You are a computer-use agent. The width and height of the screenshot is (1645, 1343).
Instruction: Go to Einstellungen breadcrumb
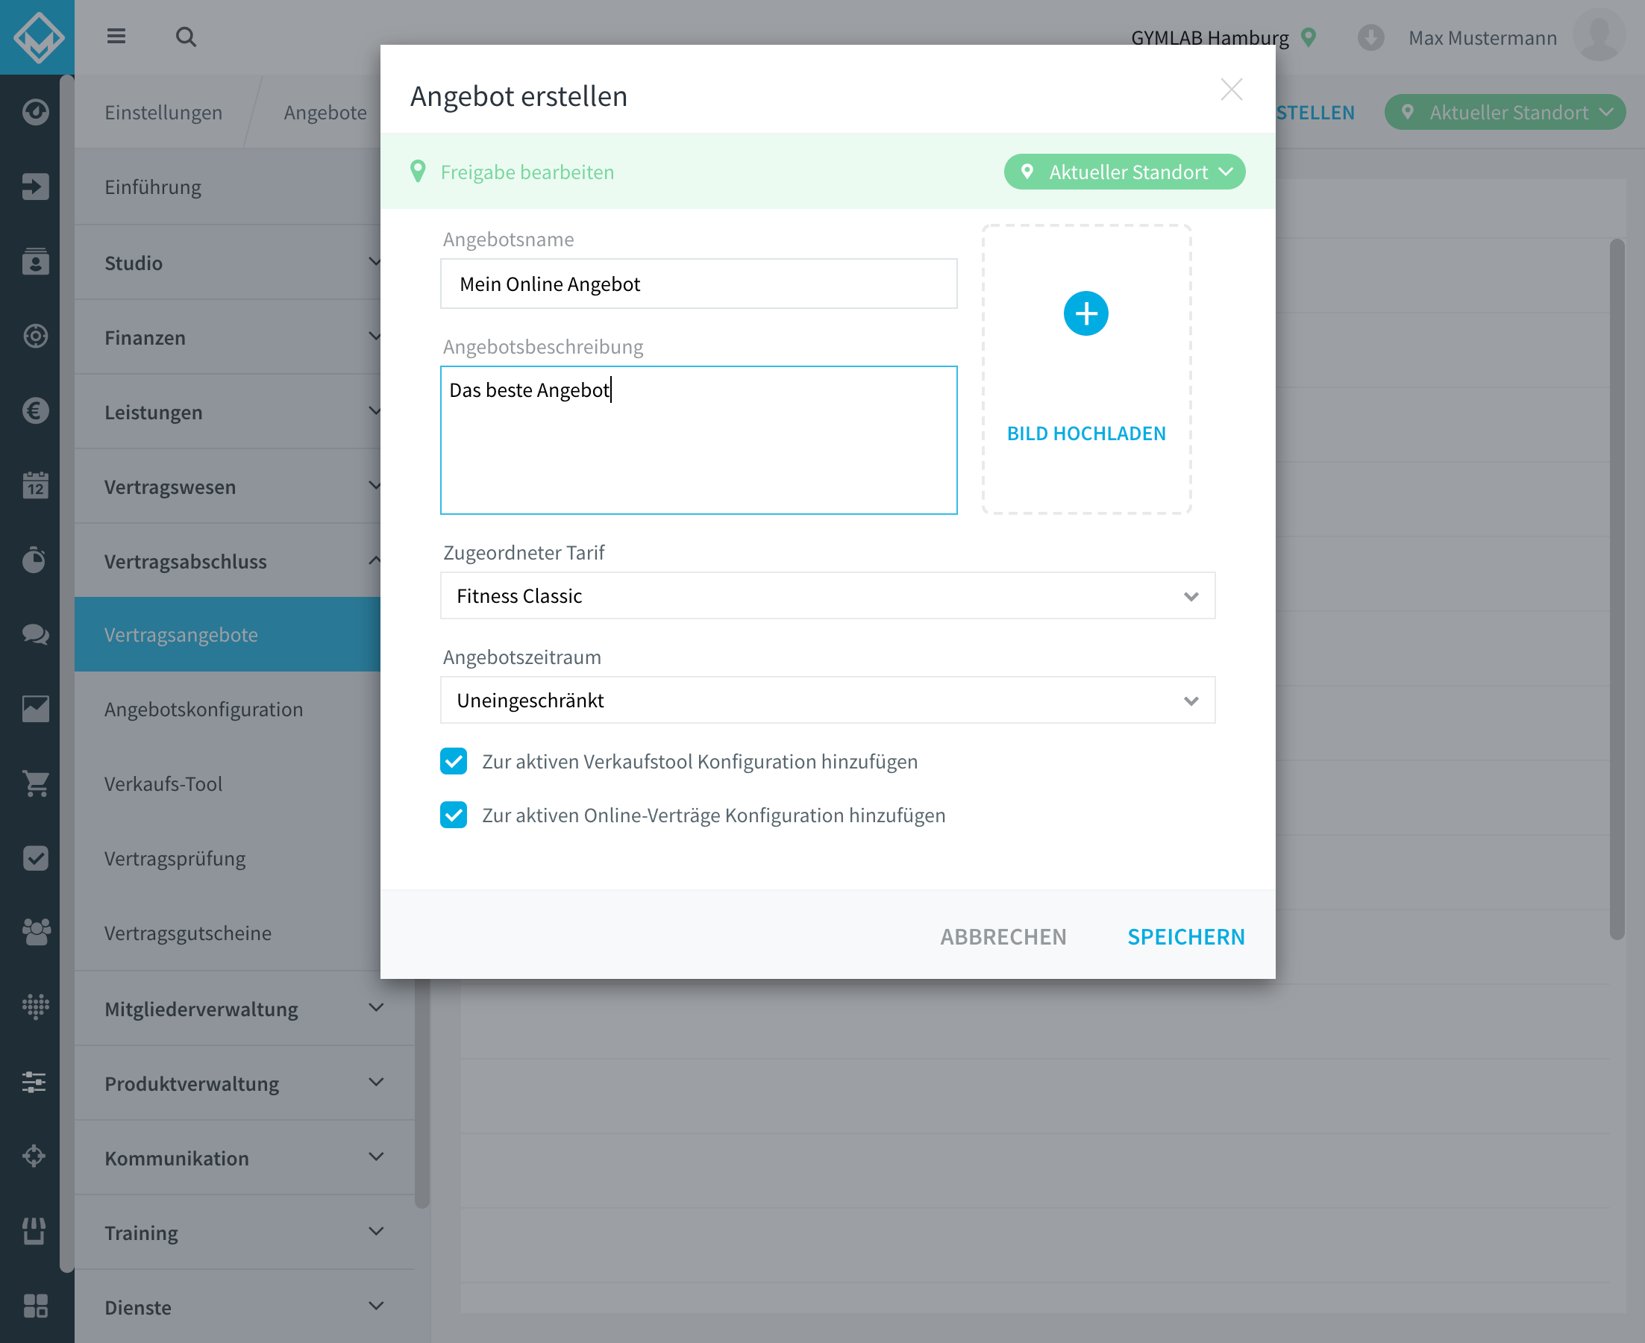click(163, 112)
